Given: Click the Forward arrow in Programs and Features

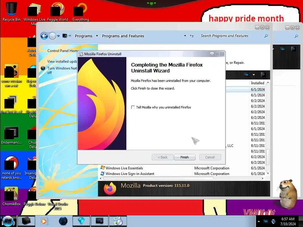Looking at the screenshot, I should tap(52, 36).
